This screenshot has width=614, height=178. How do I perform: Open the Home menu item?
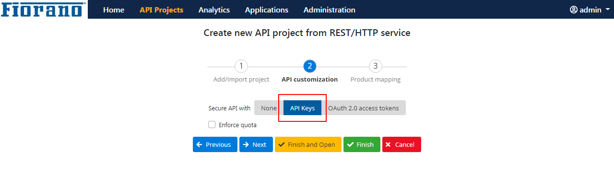pyautogui.click(x=114, y=10)
